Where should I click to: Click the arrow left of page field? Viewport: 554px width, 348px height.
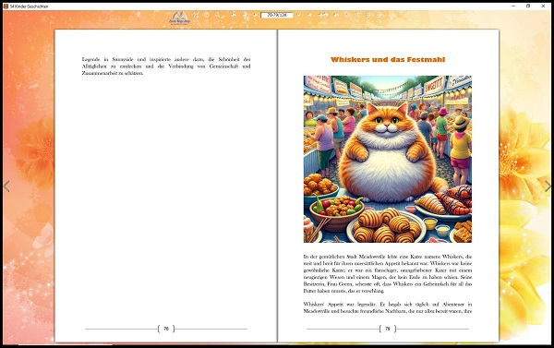(x=255, y=15)
